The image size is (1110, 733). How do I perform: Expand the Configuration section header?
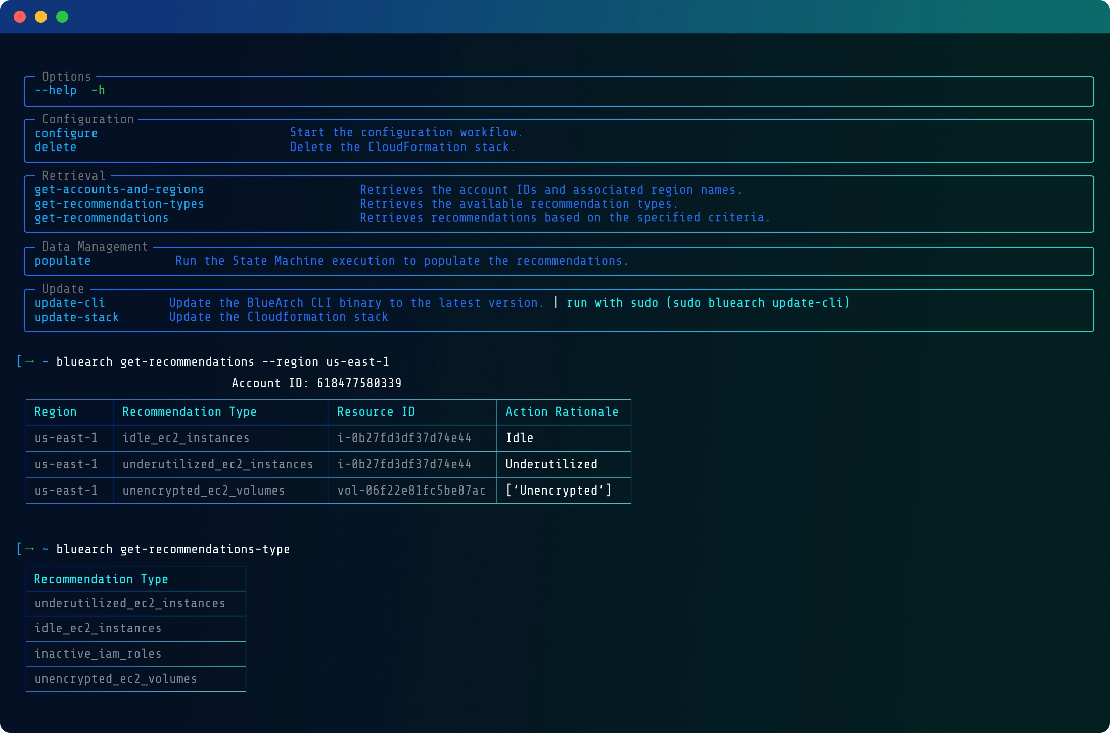(88, 119)
